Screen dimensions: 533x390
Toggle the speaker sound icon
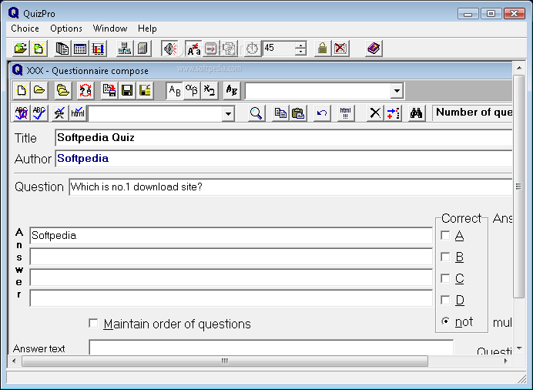click(x=170, y=49)
